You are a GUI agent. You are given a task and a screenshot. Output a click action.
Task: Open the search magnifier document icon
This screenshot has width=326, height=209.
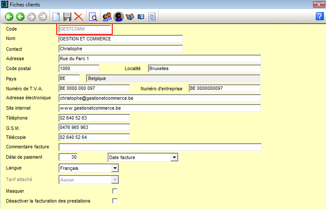tap(93, 17)
